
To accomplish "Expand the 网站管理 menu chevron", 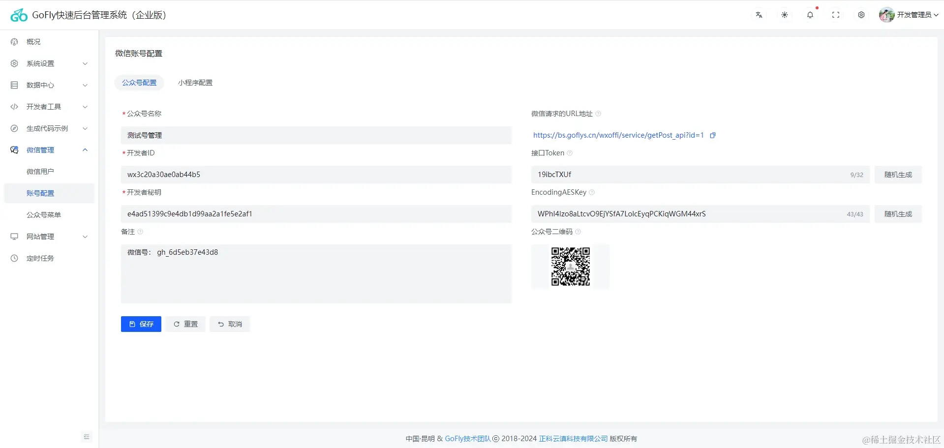I will point(85,237).
